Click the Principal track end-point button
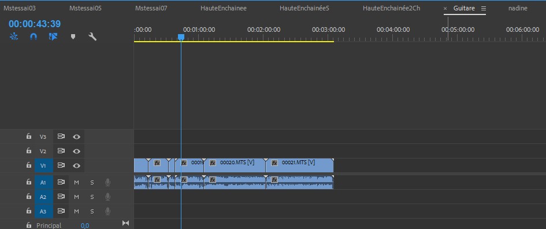Screen dimensions: 546x229 click(126, 223)
